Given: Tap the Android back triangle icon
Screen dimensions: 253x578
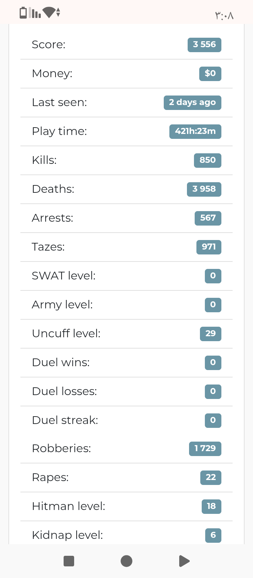Looking at the screenshot, I should [x=184, y=561].
